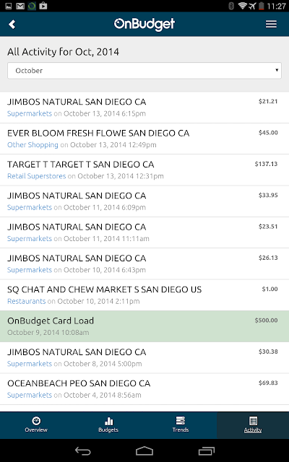Screen dimensions: 289x462
Task: Go to the Overview tab
Action: pyautogui.click(x=36, y=425)
